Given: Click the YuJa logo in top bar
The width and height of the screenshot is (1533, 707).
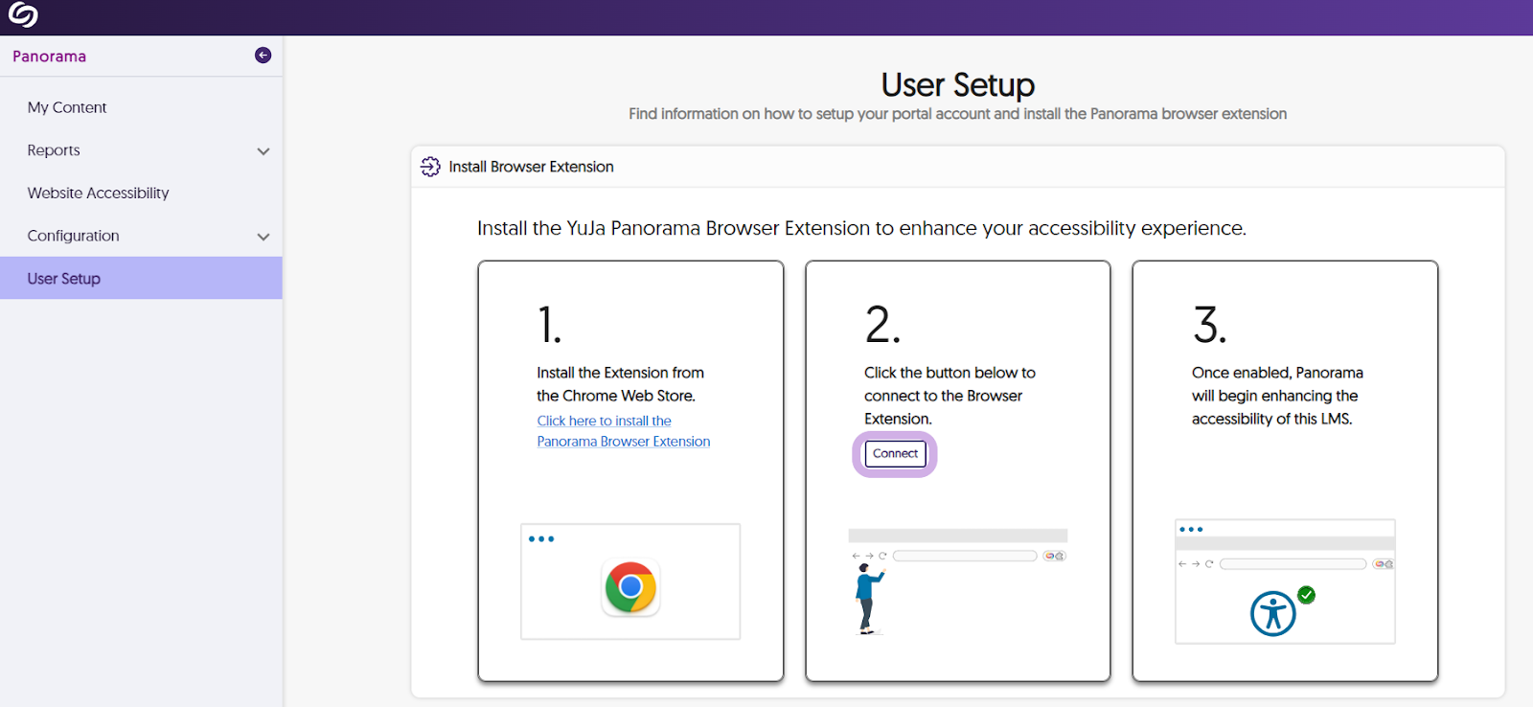Looking at the screenshot, I should (23, 15).
